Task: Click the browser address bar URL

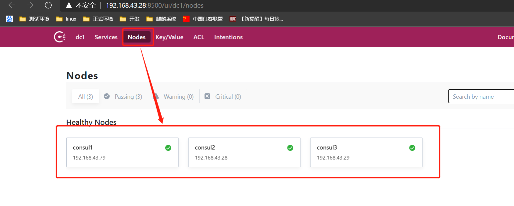Action: [x=155, y=5]
